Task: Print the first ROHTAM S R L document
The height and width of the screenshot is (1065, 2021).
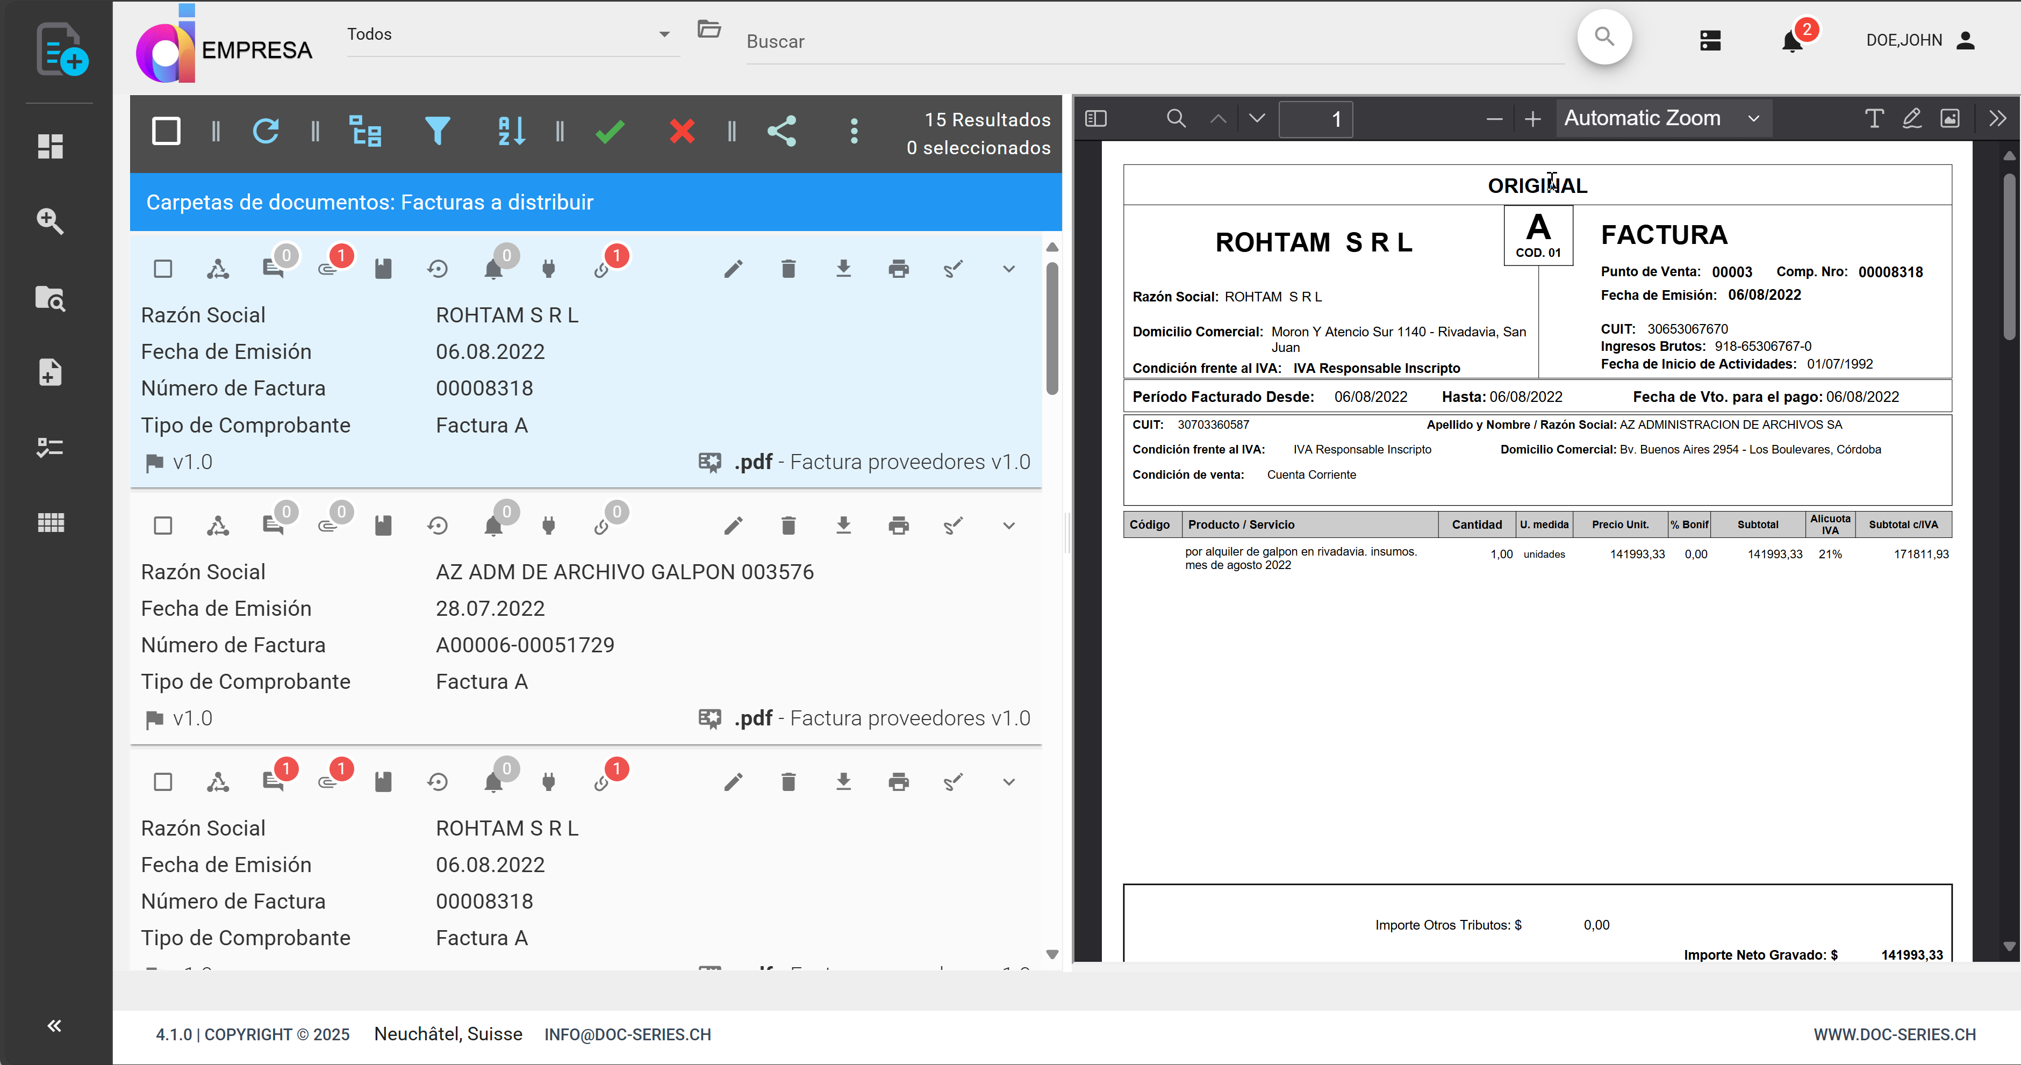Action: click(x=898, y=268)
